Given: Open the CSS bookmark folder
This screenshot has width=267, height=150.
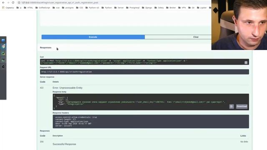Looking at the screenshot, I should (x=80, y=7).
